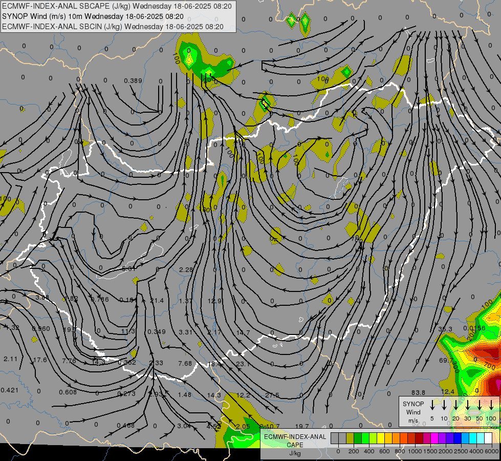Click the wind arrow above the 30 m/s label

coord(468,405)
